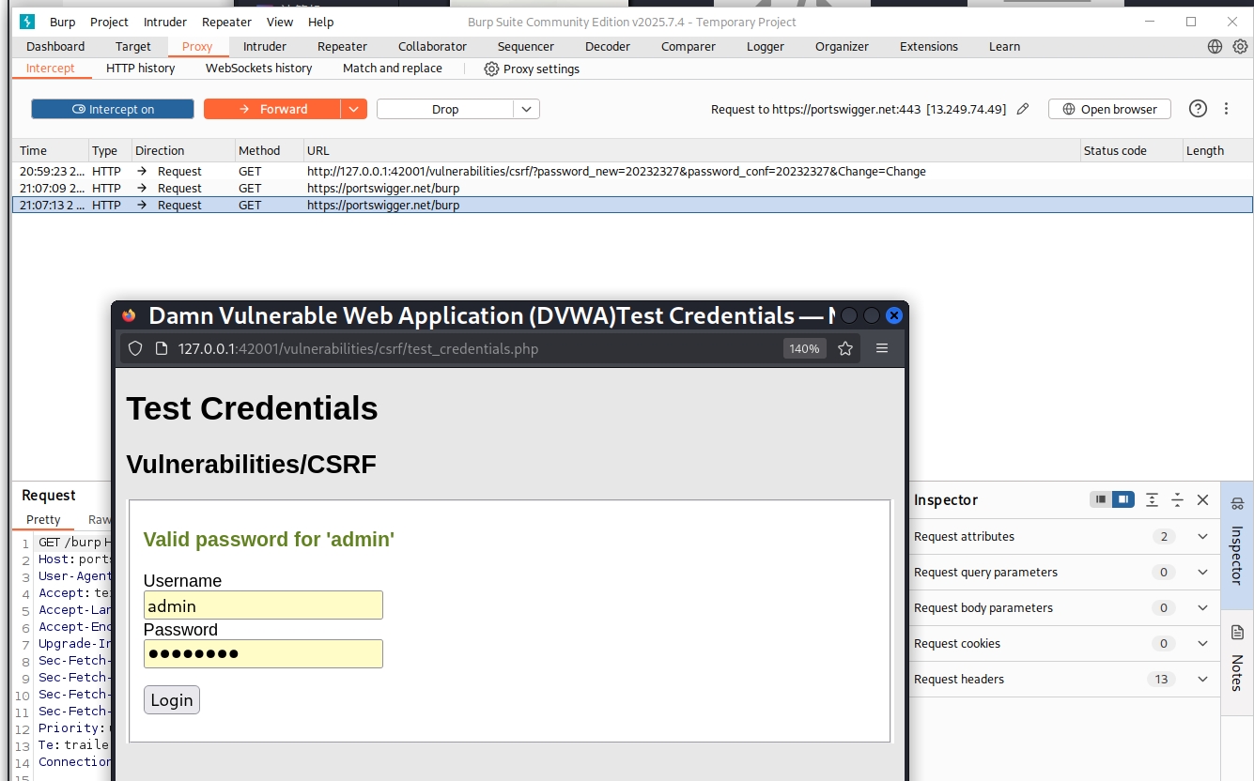Open the globe icon in the top-right tab bar
The height and width of the screenshot is (781, 1254).
tap(1215, 46)
